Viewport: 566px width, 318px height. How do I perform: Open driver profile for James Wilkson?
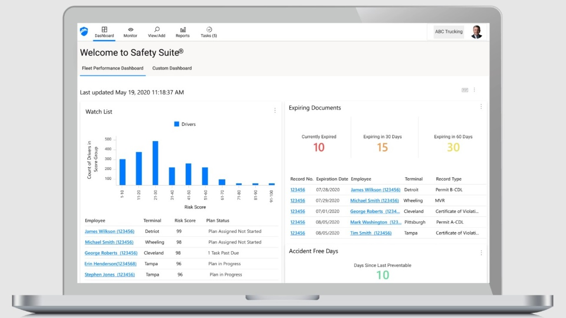coord(109,231)
